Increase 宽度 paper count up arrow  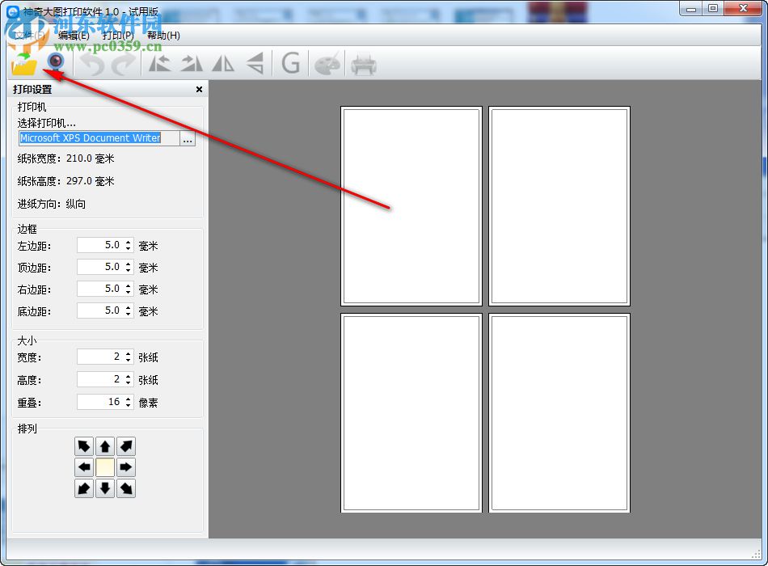(x=129, y=353)
